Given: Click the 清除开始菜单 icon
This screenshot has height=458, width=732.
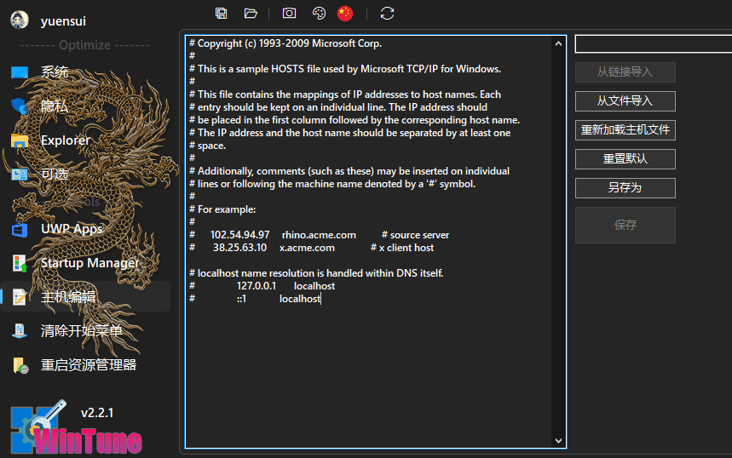Looking at the screenshot, I should pos(20,331).
